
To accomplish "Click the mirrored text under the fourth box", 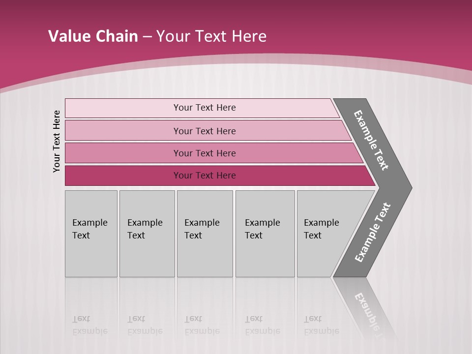I will (263, 325).
